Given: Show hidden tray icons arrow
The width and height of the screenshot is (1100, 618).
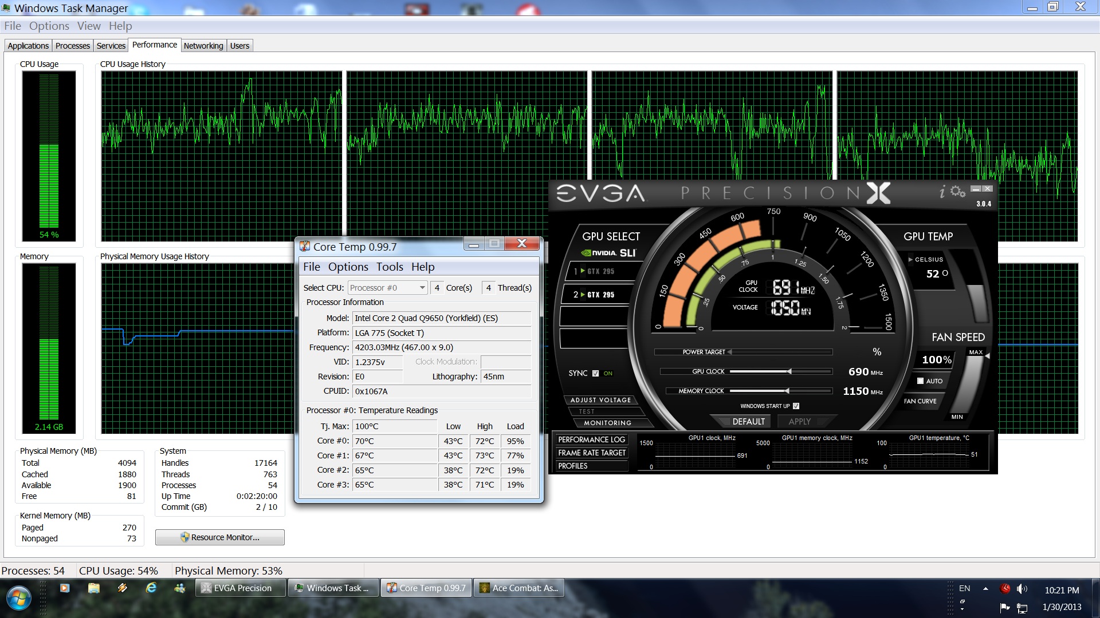Looking at the screenshot, I should 985,589.
